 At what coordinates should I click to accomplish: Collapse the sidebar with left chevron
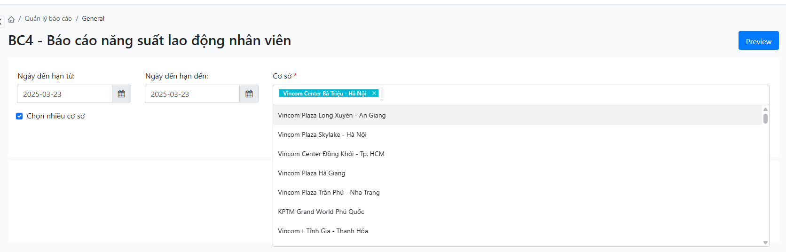click(1, 21)
